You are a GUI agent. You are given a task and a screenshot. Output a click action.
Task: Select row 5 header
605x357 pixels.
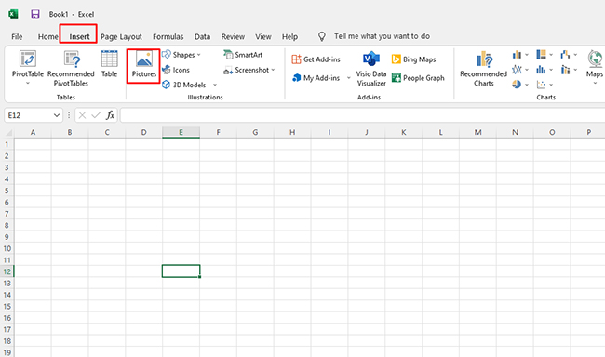7,191
